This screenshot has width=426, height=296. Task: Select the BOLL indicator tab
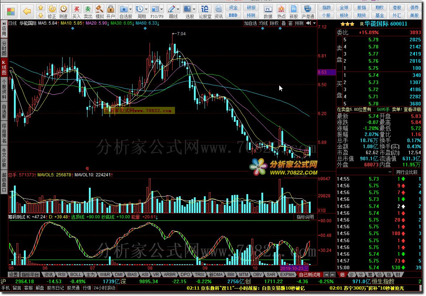76,275
